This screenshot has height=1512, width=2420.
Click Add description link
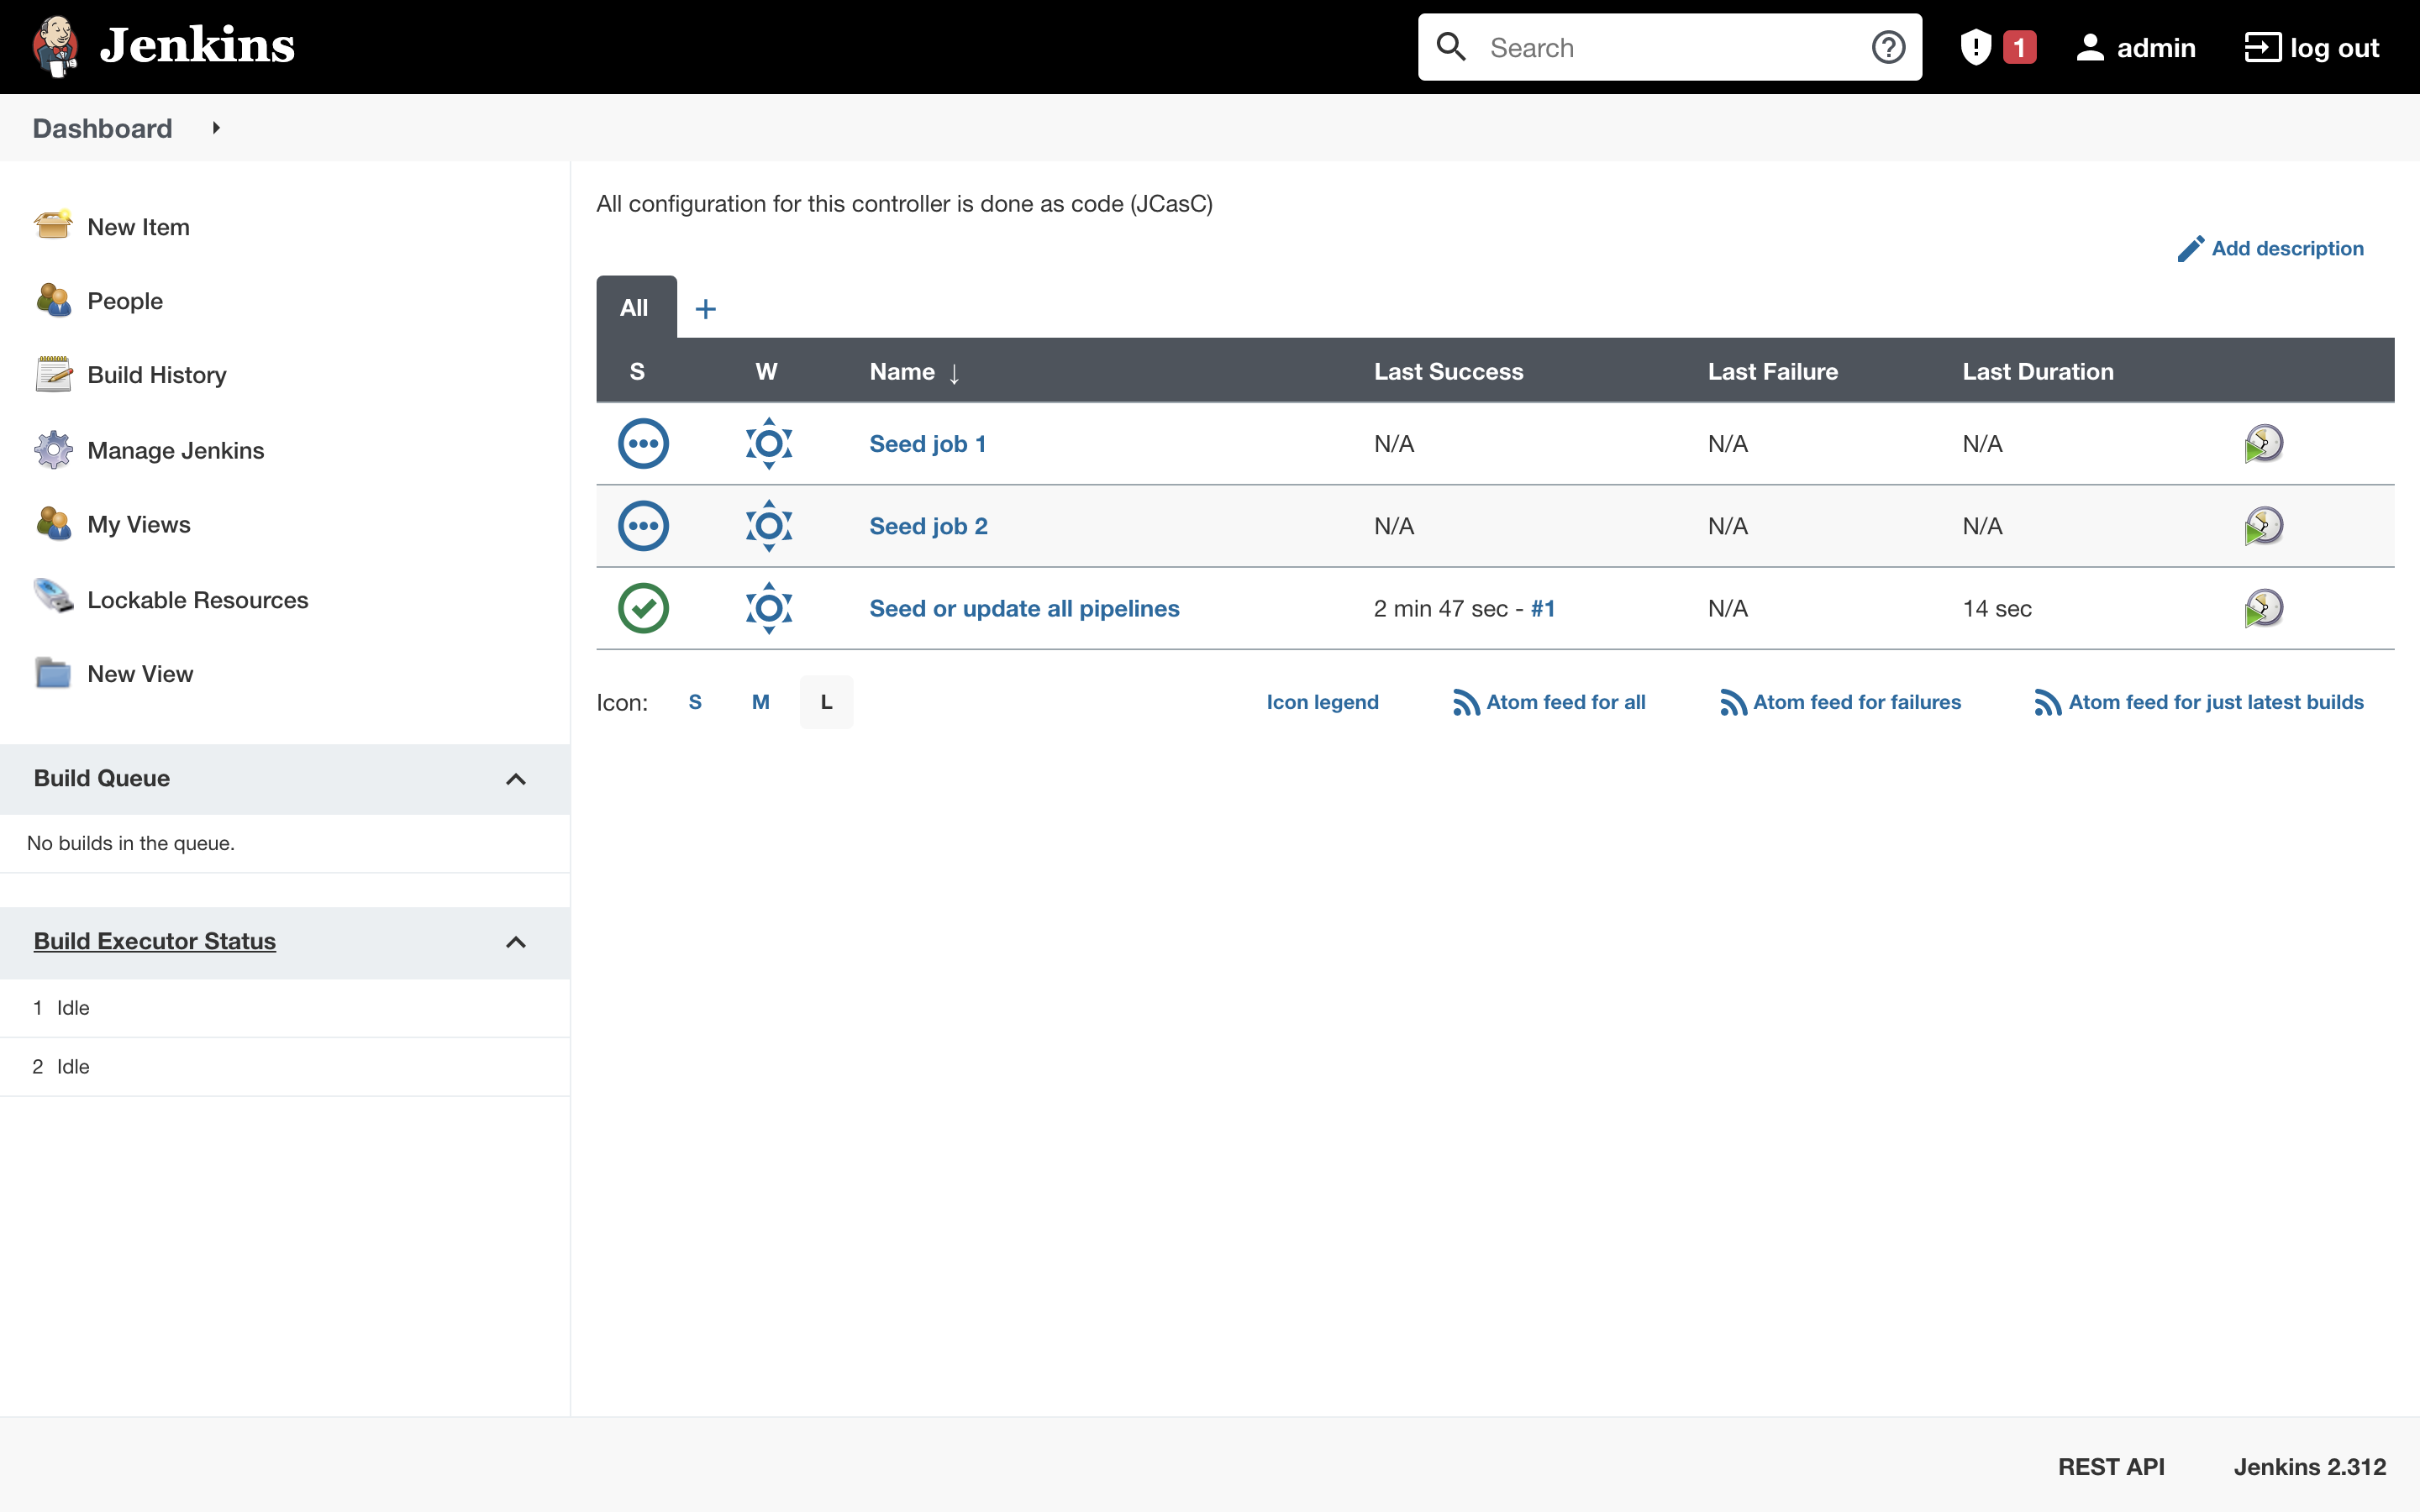coord(2288,248)
